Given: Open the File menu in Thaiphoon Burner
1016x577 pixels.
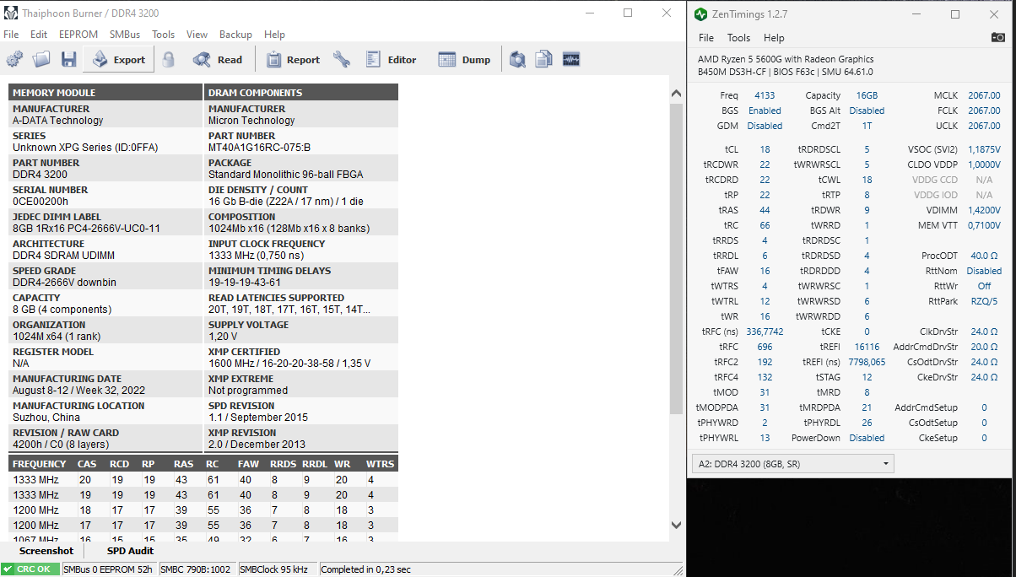Looking at the screenshot, I should point(11,35).
